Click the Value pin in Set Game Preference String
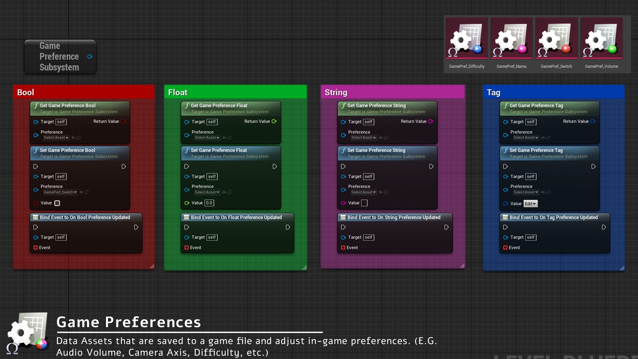 (x=343, y=203)
